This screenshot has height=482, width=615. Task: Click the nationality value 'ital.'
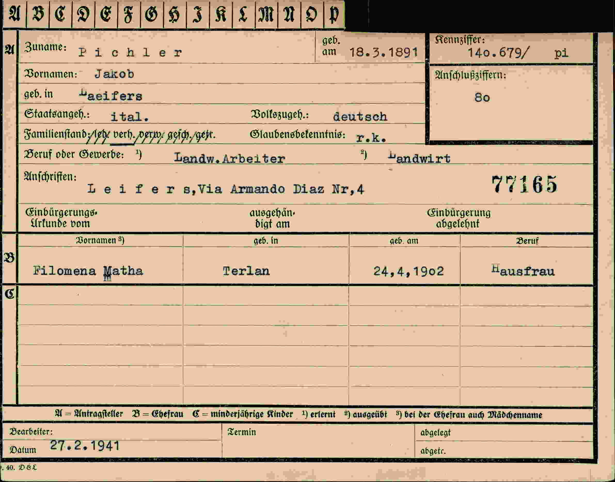(x=130, y=116)
